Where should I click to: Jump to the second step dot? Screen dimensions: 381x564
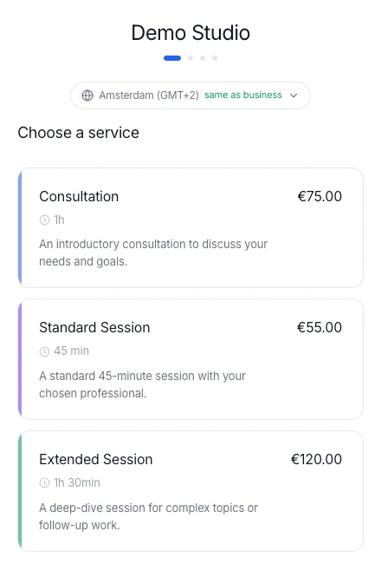pos(190,58)
